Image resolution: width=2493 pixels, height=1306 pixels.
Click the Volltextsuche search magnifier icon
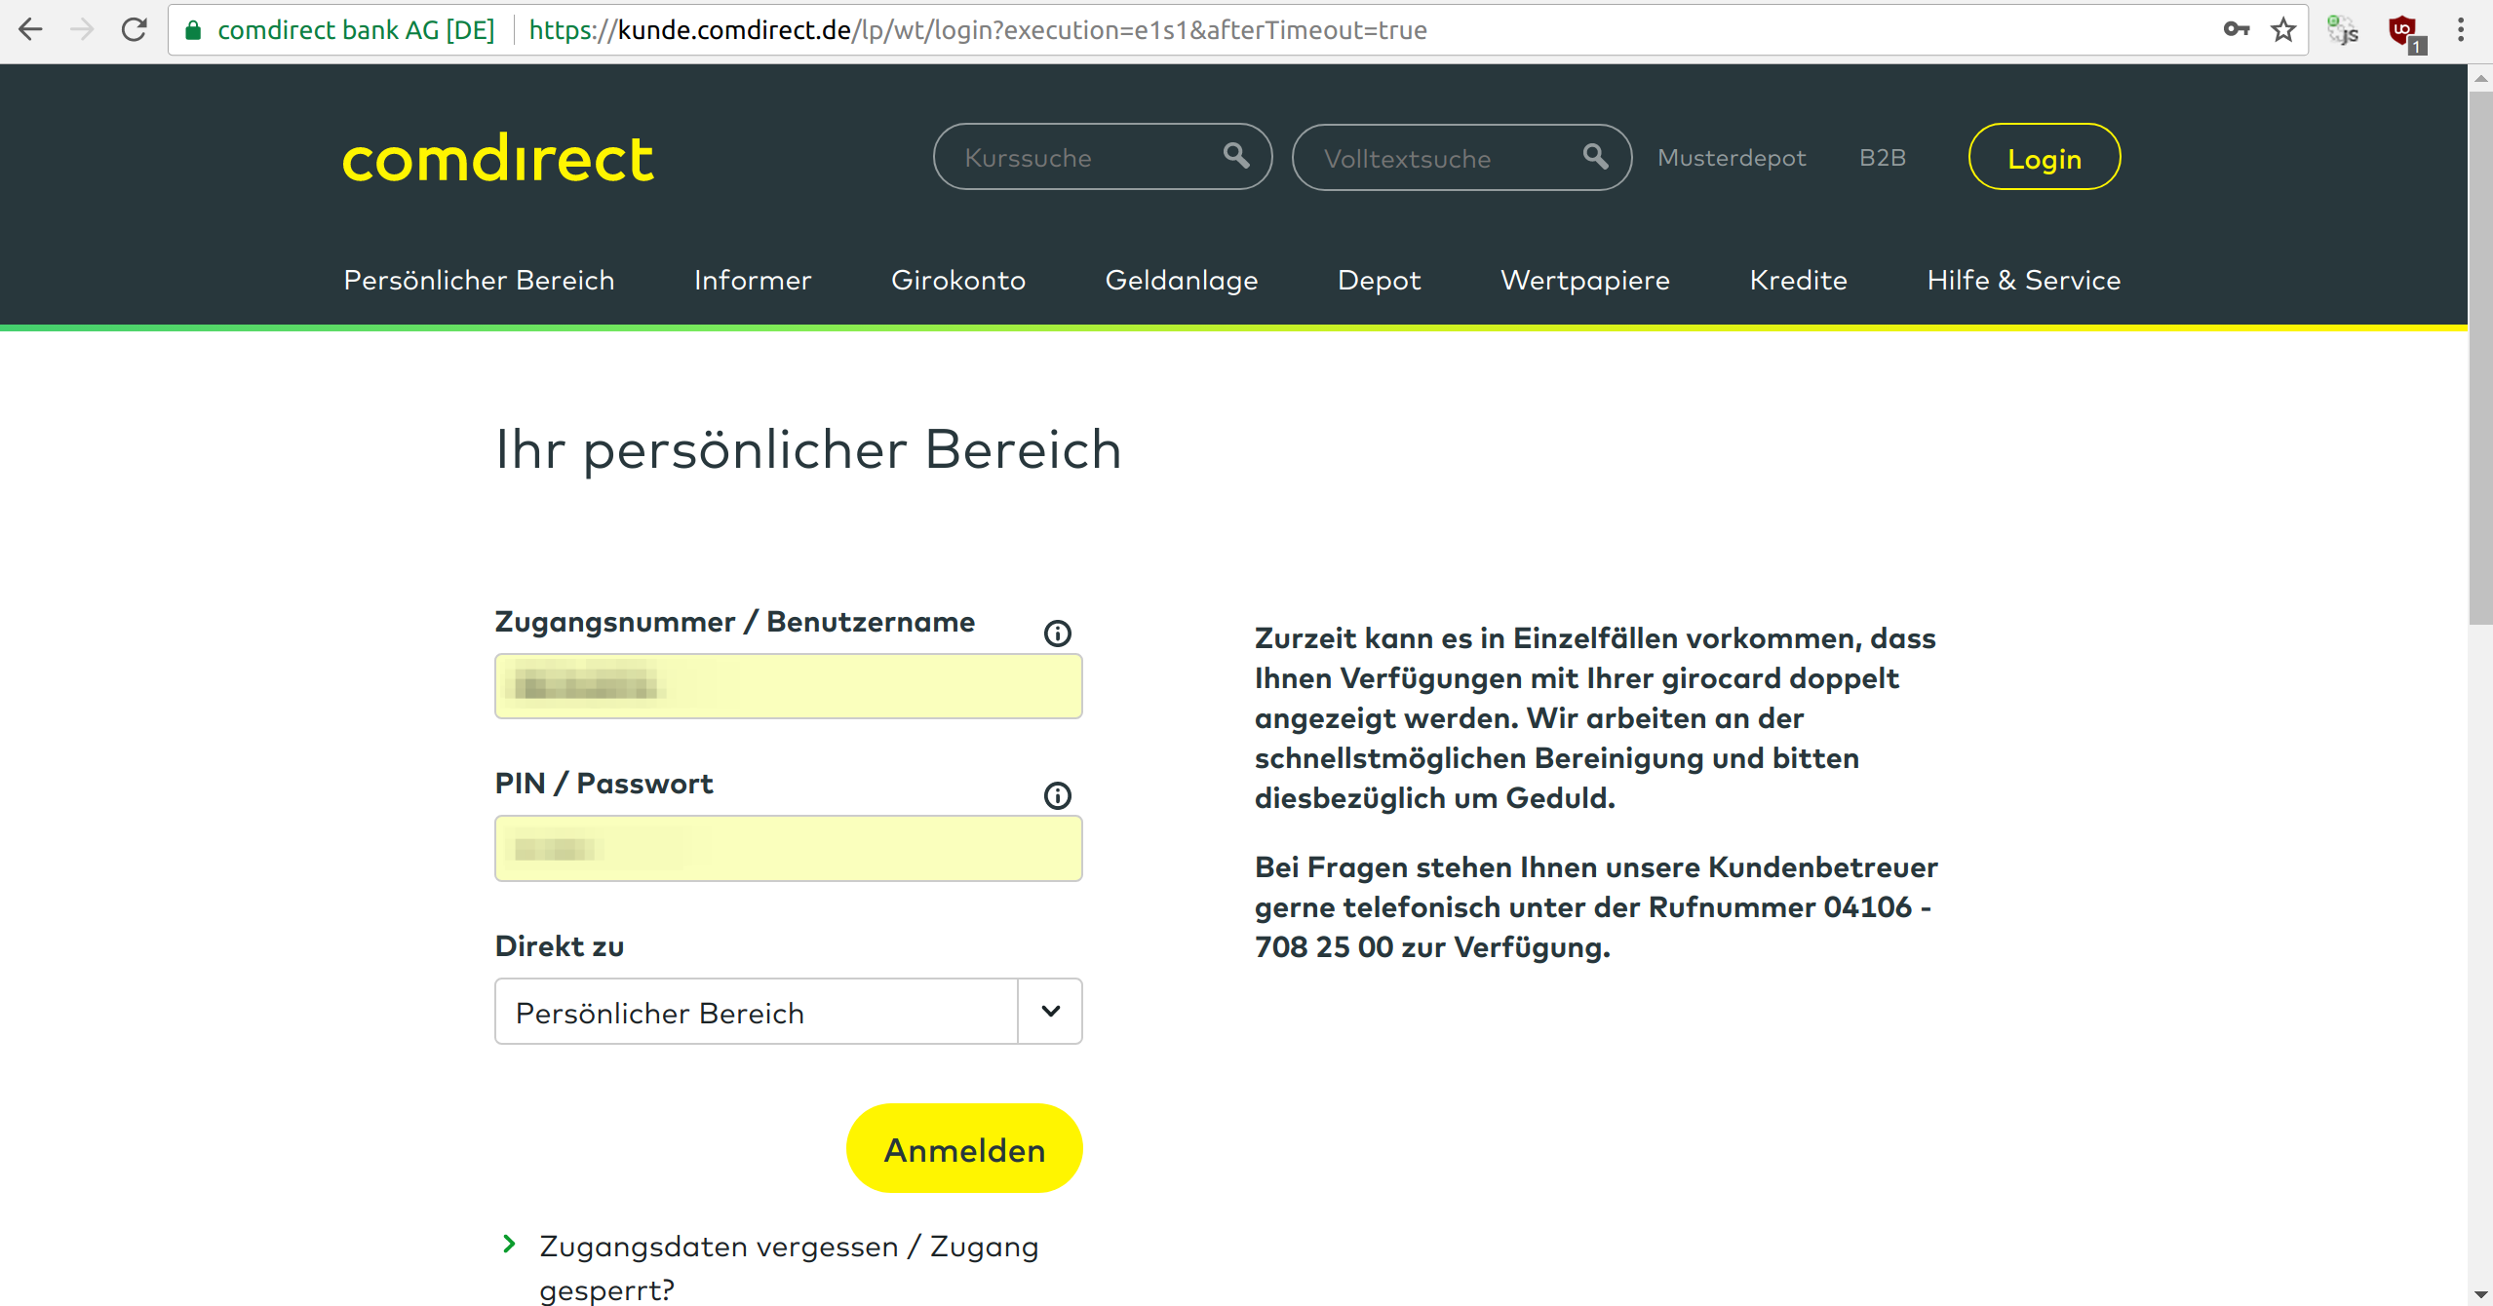point(1595,156)
